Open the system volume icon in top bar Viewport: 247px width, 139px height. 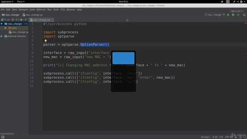238,2
